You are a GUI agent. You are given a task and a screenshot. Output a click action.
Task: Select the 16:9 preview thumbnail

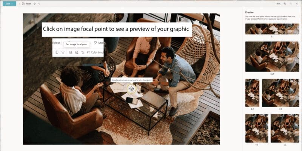tap(272, 57)
